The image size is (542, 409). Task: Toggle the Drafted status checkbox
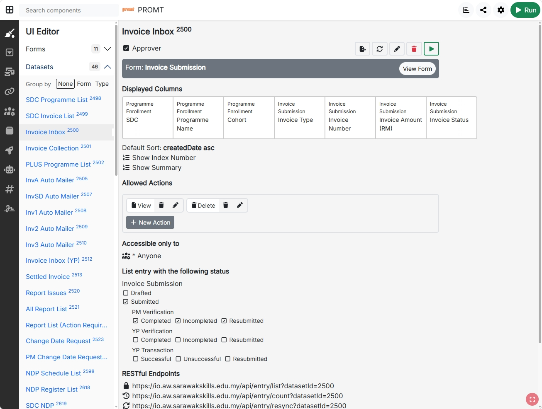[126, 293]
